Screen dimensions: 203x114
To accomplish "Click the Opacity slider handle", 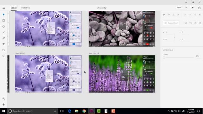I will [164, 58].
